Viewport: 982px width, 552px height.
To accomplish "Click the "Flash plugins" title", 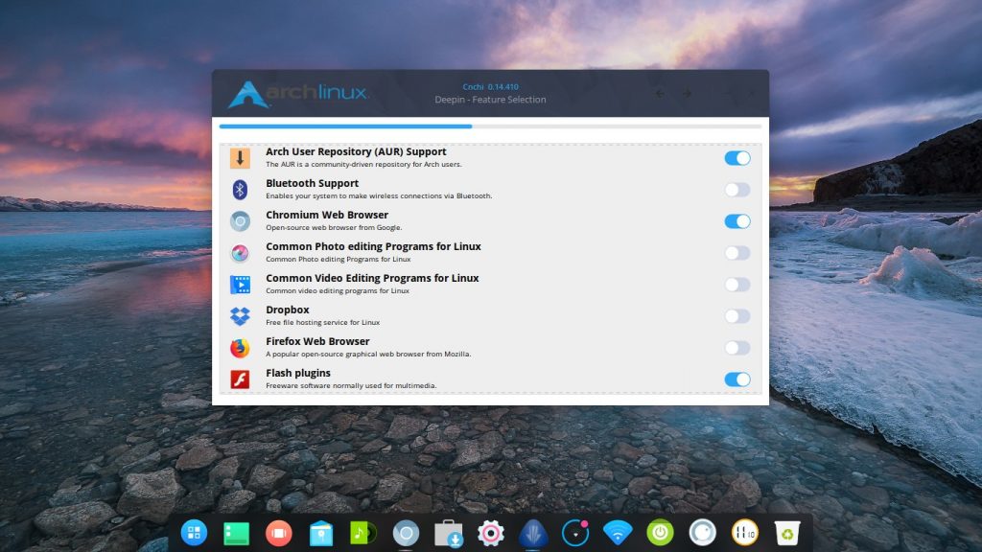I will click(298, 373).
